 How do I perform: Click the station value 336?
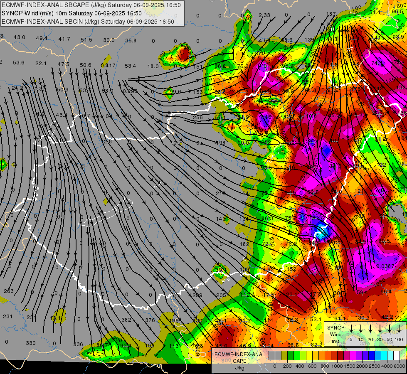[78, 344]
